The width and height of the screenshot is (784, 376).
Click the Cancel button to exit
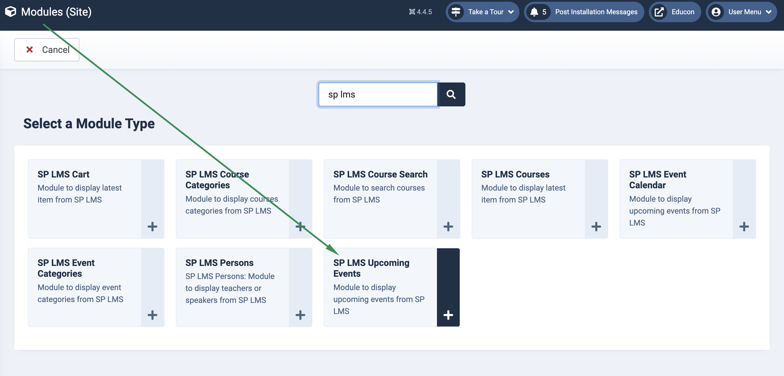pyautogui.click(x=47, y=49)
